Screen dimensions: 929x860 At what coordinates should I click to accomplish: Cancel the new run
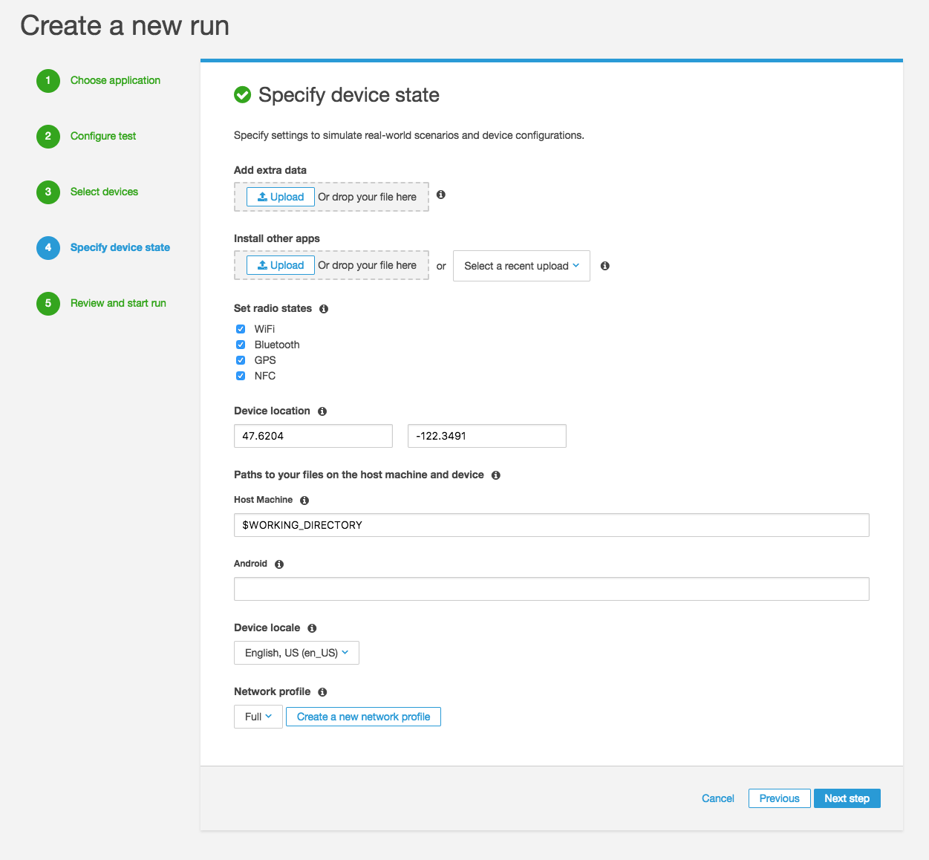point(718,798)
